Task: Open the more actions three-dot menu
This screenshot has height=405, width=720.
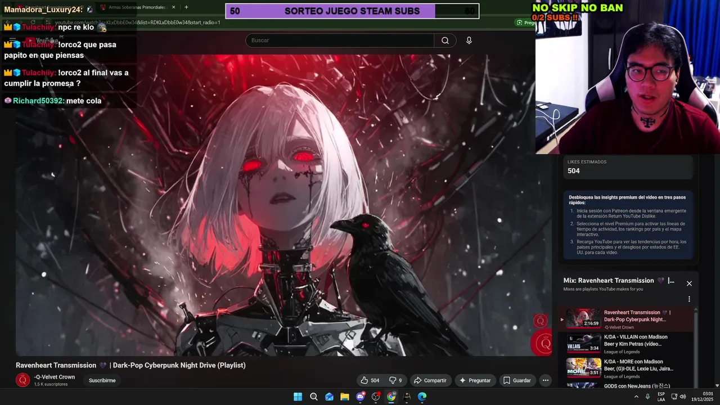Action: tap(545, 380)
